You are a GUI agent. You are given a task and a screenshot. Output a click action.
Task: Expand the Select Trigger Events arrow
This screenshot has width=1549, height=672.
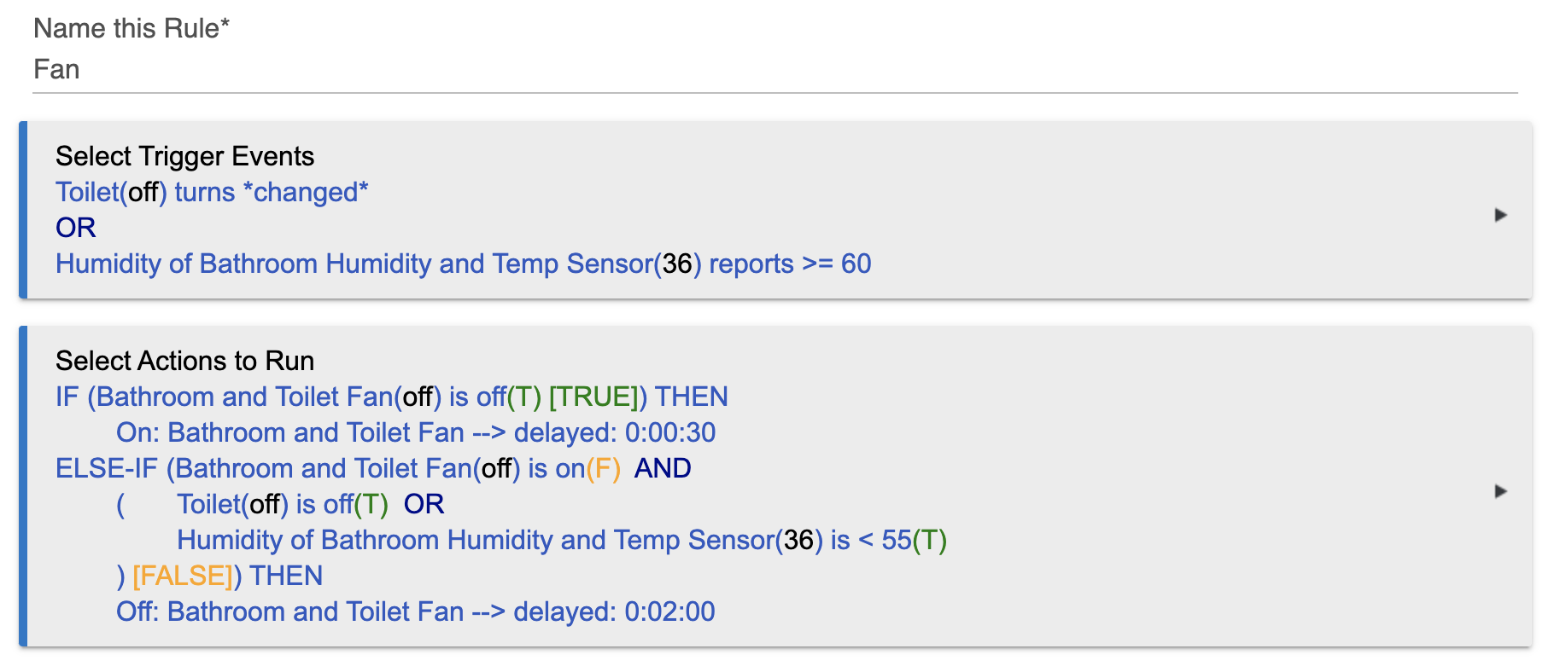(x=1500, y=215)
